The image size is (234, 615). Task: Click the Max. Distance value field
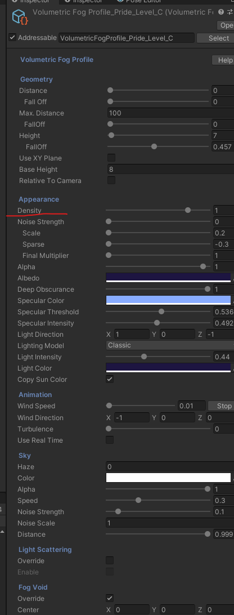170,113
